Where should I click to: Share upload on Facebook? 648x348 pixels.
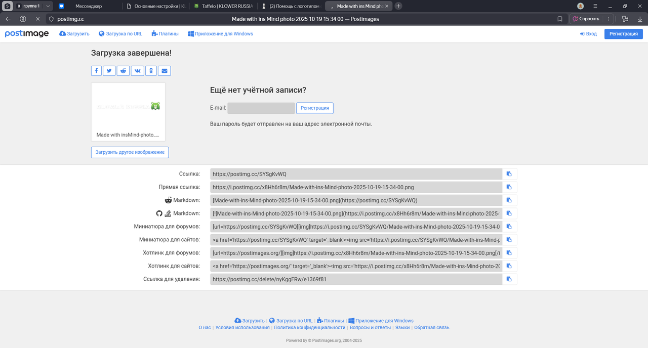click(x=96, y=71)
